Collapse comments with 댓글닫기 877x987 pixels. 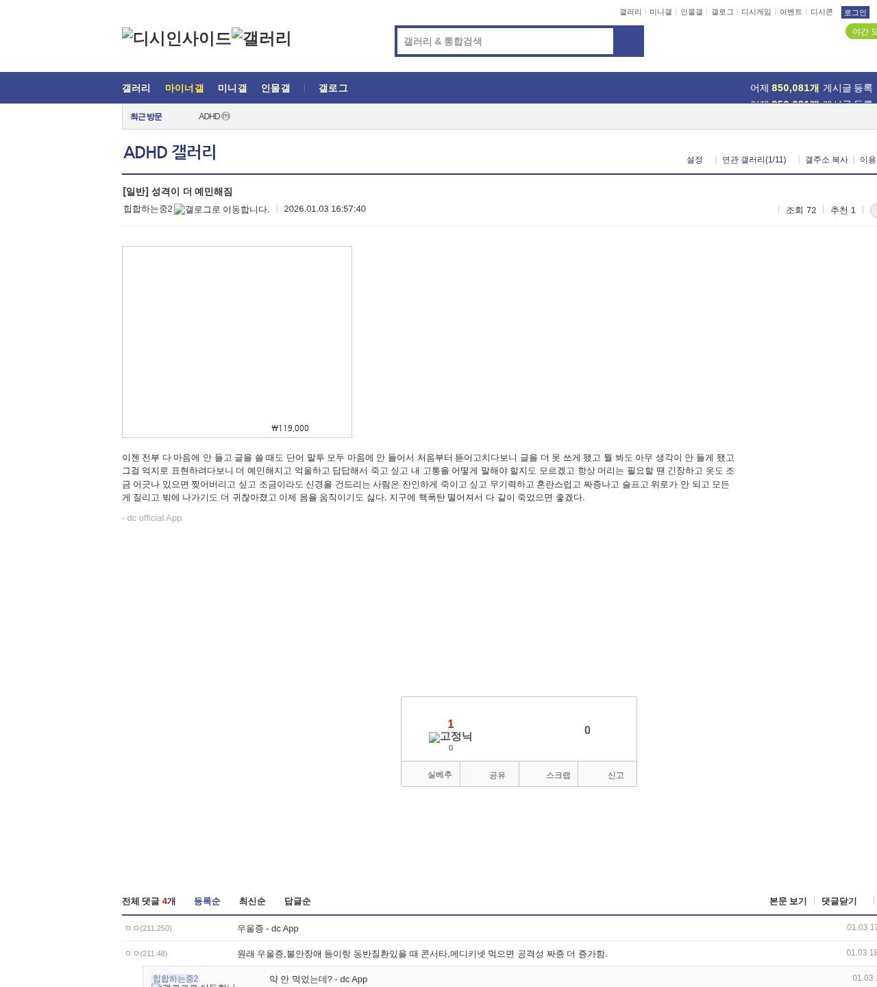pyautogui.click(x=839, y=901)
